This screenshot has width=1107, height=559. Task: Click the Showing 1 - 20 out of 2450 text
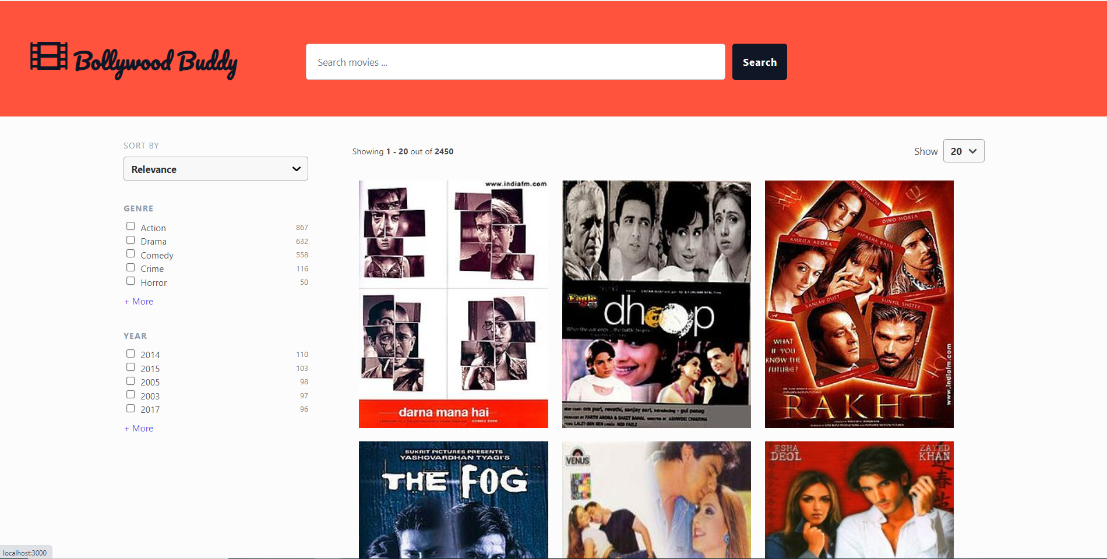[x=403, y=151]
